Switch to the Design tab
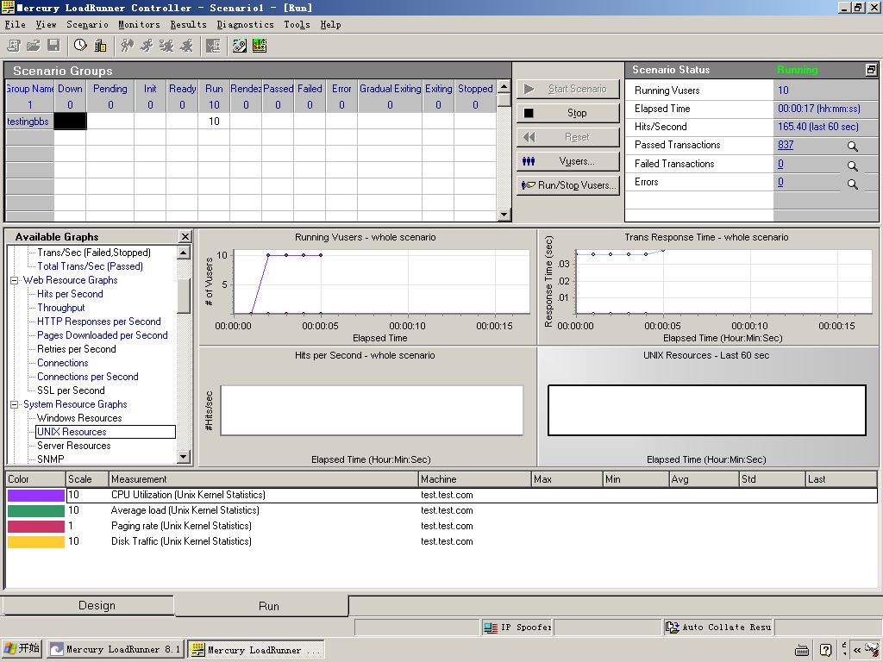Image resolution: width=883 pixels, height=662 pixels. [89, 606]
